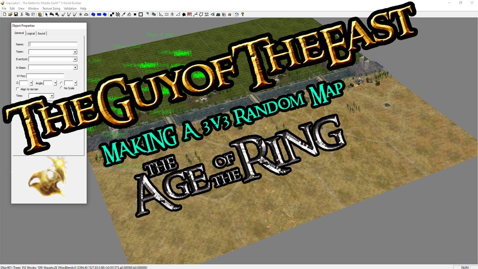Open the scale value dropdown
Image resolution: width=478 pixels, height=269 pixels.
75,83
